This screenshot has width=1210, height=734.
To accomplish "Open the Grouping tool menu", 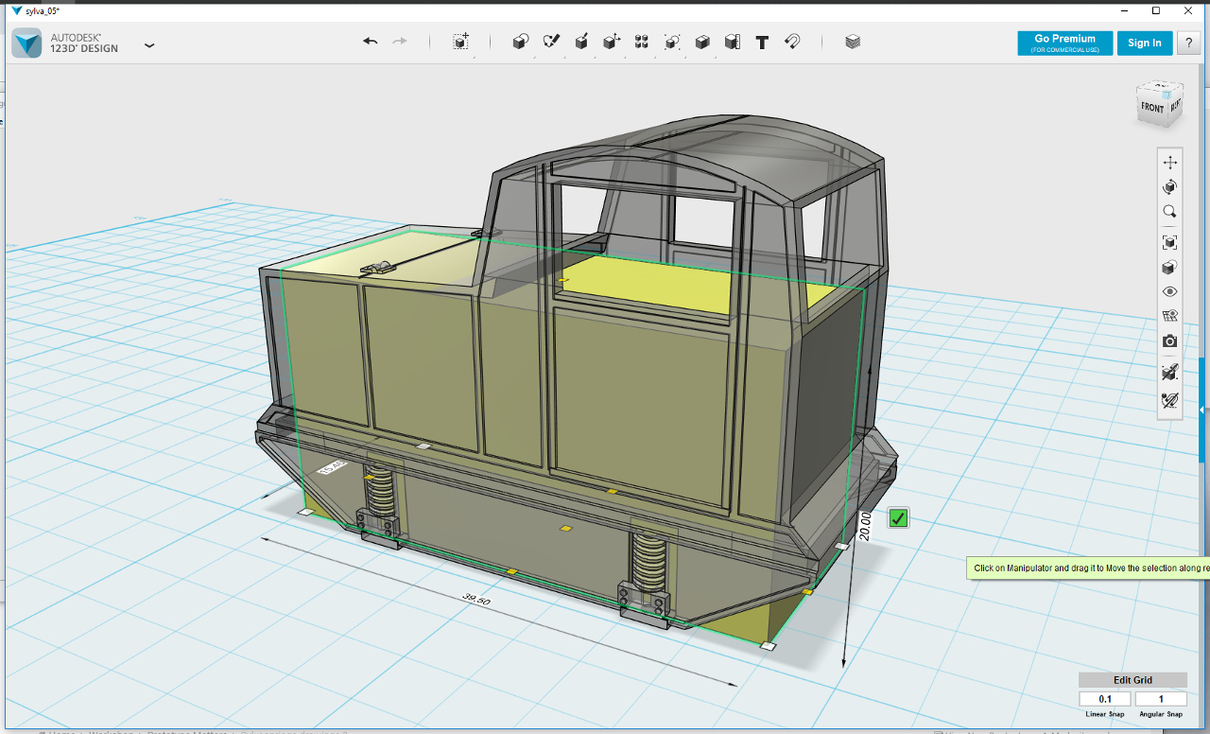I will (x=672, y=42).
